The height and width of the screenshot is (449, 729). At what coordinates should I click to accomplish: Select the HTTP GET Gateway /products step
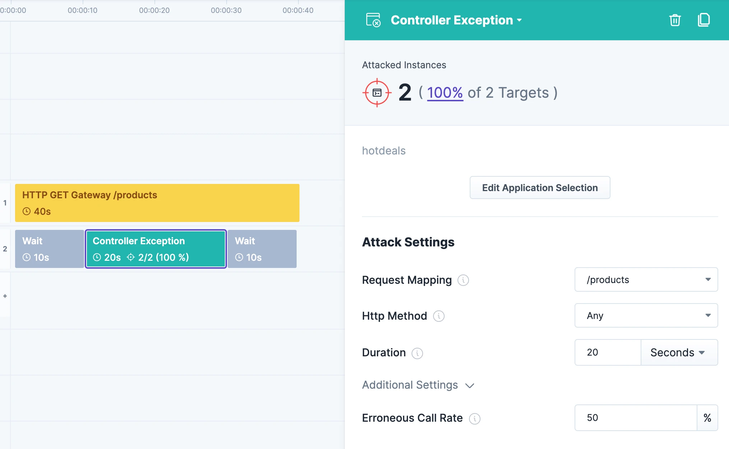coord(157,203)
